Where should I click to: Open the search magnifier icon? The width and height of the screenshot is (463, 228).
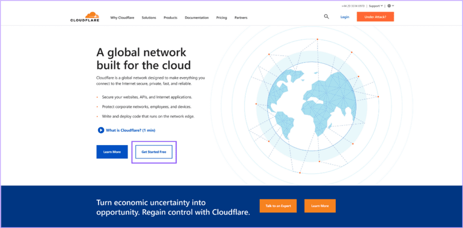(x=326, y=17)
